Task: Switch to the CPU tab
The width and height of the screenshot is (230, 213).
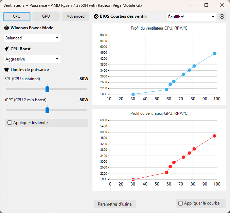Action: click(x=17, y=16)
